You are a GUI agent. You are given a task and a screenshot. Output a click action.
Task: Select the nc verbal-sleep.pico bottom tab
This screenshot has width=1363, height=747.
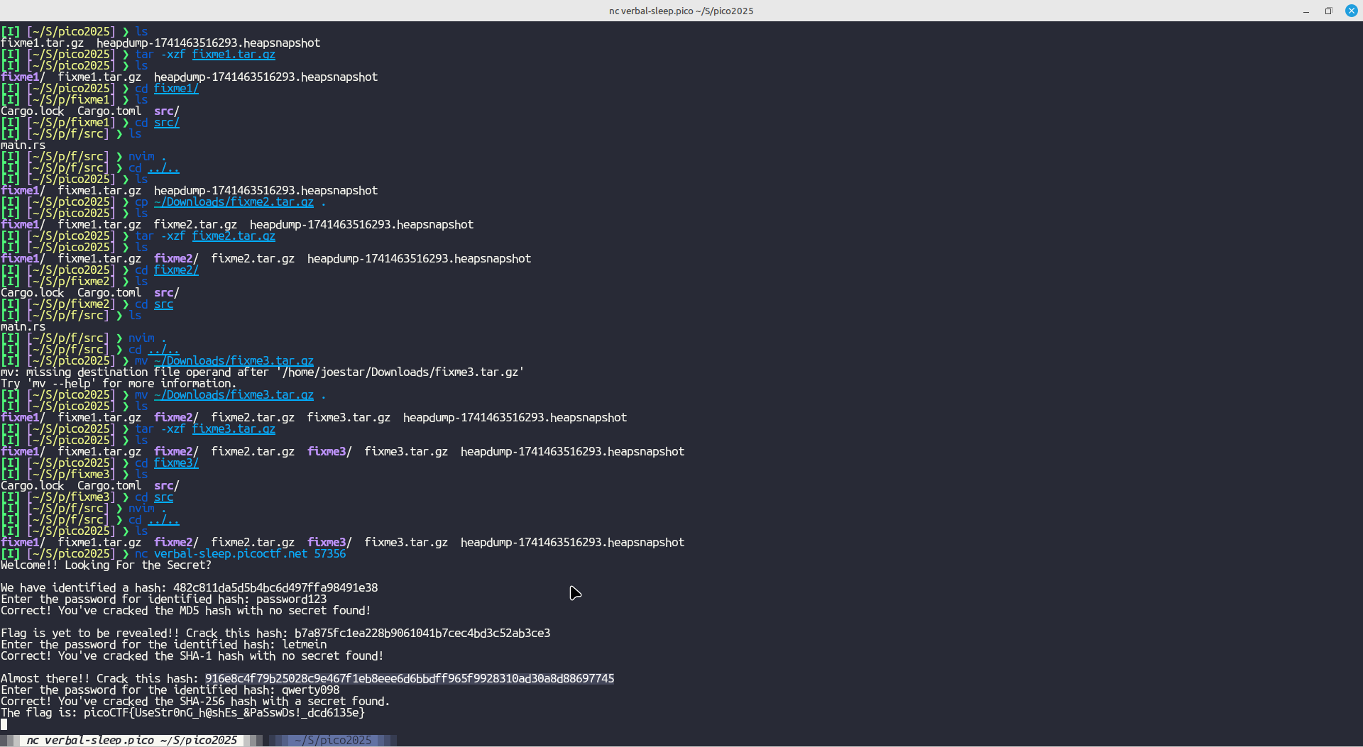131,740
